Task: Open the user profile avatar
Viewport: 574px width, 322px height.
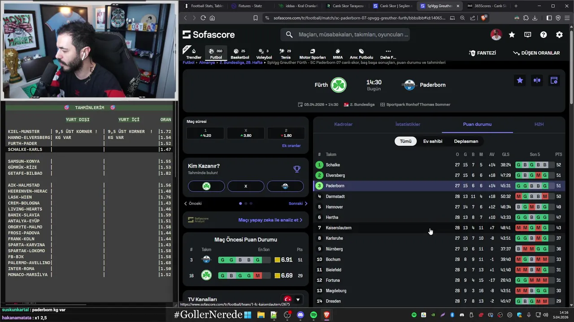Action: [496, 34]
